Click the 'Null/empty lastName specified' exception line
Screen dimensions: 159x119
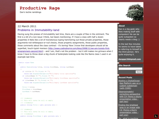tap(51, 83)
